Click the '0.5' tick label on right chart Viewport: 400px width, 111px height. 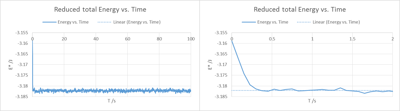click(x=272, y=39)
